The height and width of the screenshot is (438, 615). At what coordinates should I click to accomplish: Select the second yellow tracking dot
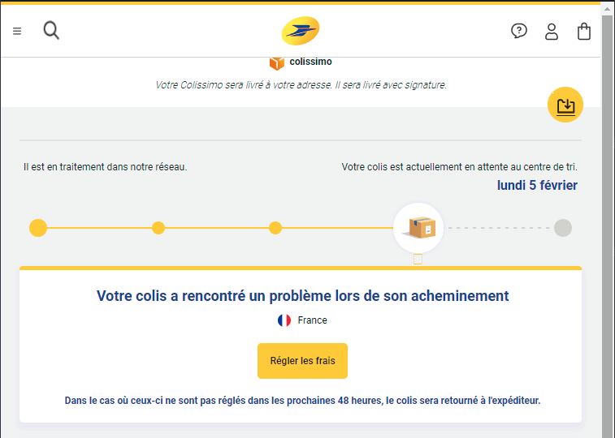point(158,228)
